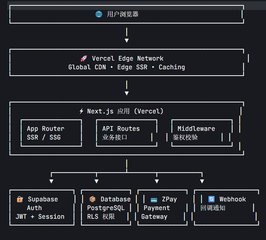Click the down arrowhead below the Vercel Edge box
The image size is (266, 240).
point(127,93)
